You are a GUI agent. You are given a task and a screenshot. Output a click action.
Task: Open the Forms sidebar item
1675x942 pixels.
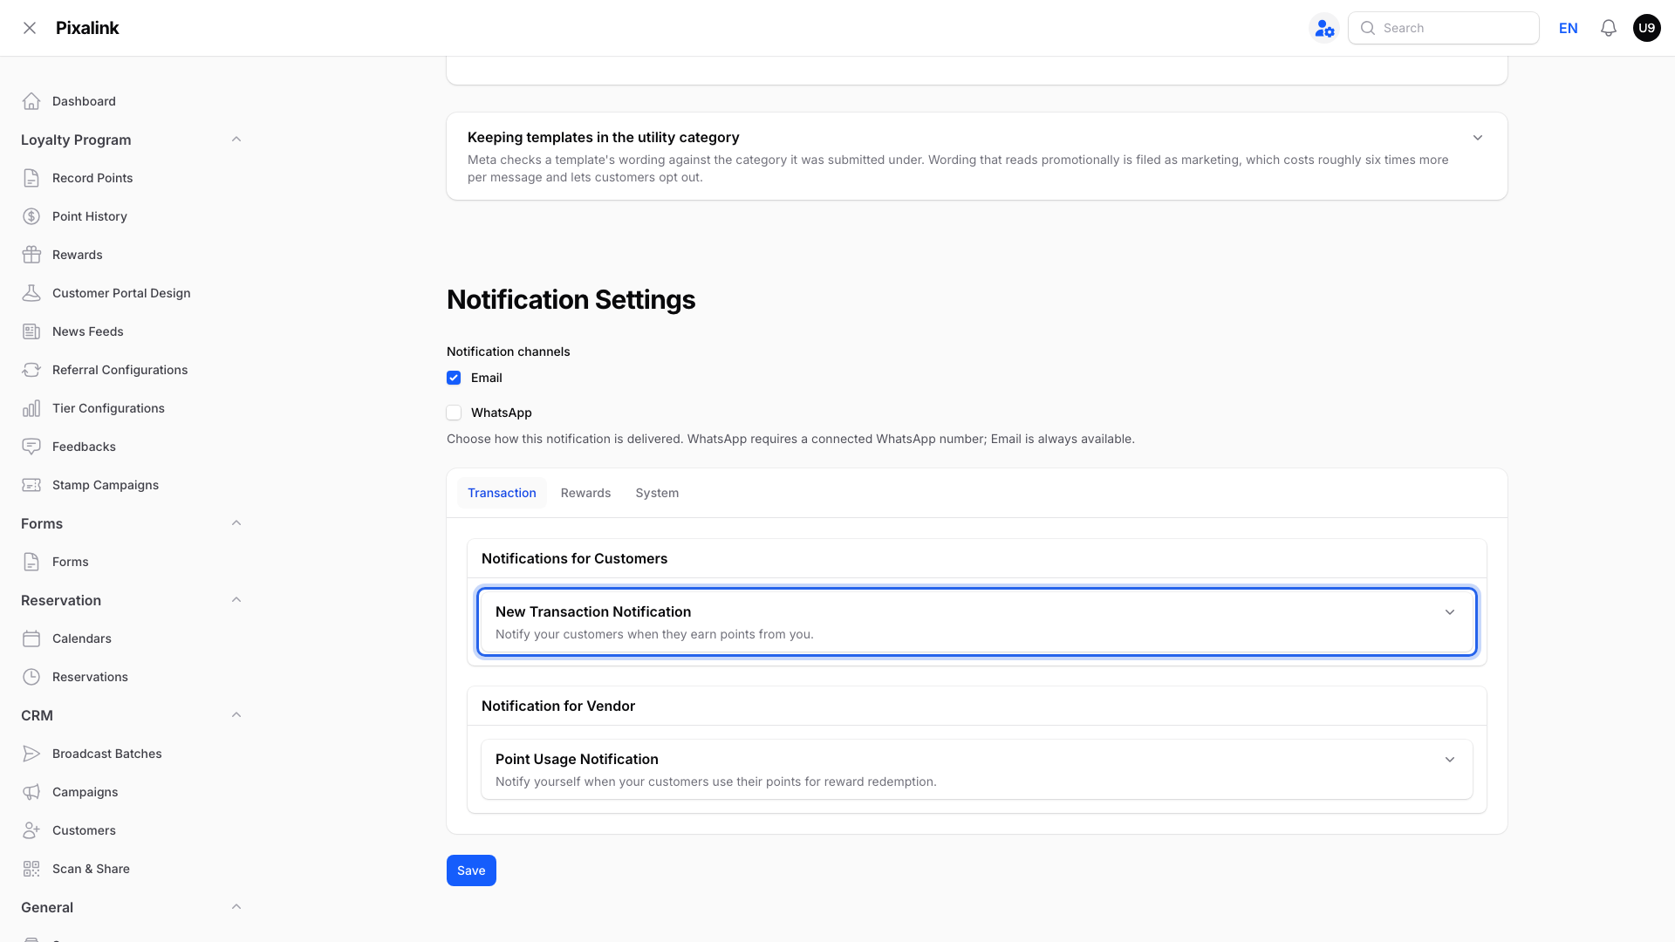point(70,562)
